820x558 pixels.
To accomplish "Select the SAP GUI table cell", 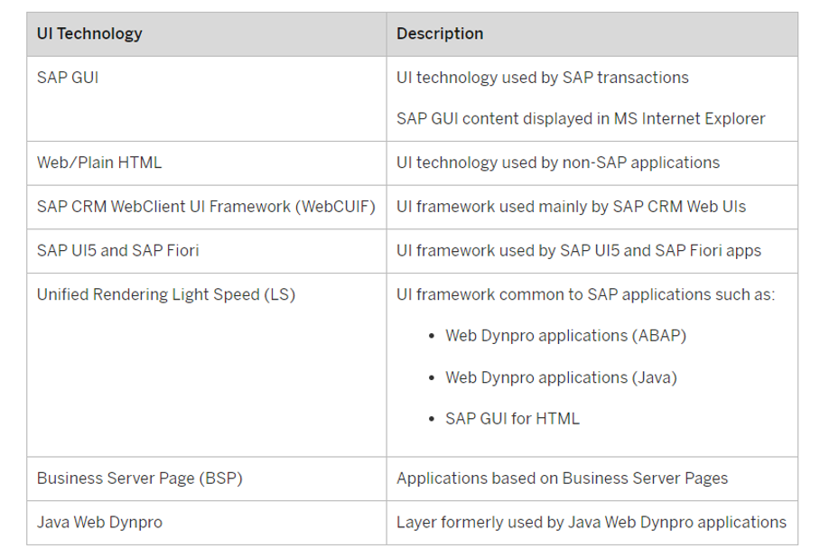I will tap(207, 98).
